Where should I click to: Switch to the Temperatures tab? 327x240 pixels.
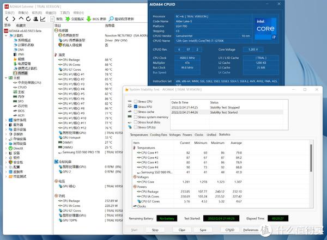[139, 135]
